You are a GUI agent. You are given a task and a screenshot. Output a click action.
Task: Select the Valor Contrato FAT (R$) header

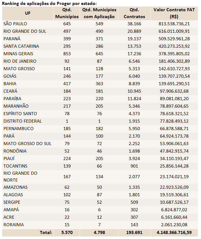174,13
